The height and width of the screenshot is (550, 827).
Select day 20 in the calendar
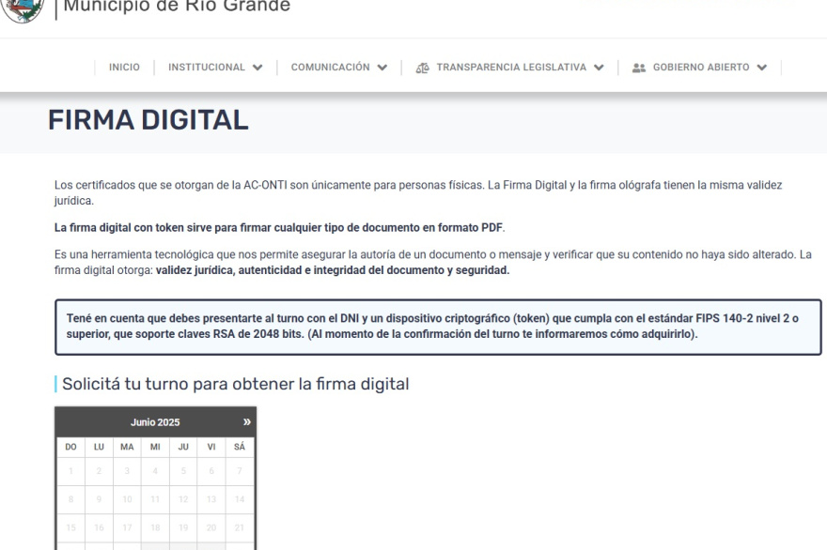point(211,527)
